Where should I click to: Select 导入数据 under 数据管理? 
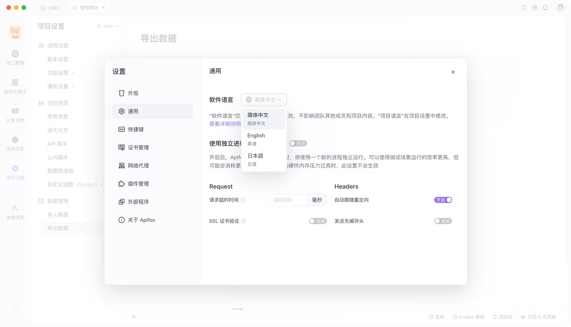pyautogui.click(x=58, y=215)
